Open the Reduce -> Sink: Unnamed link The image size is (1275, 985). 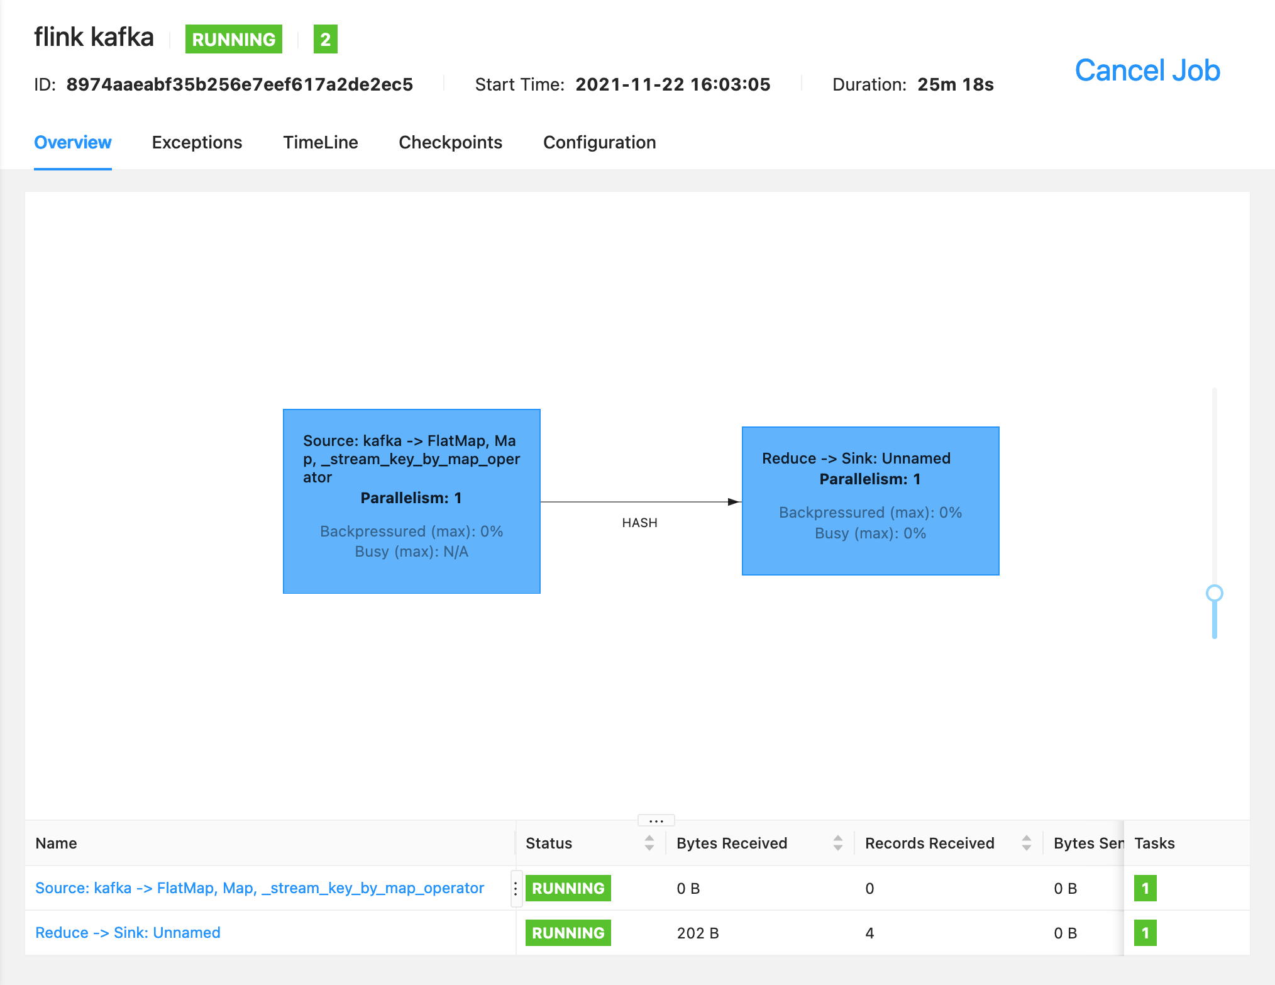tap(128, 933)
